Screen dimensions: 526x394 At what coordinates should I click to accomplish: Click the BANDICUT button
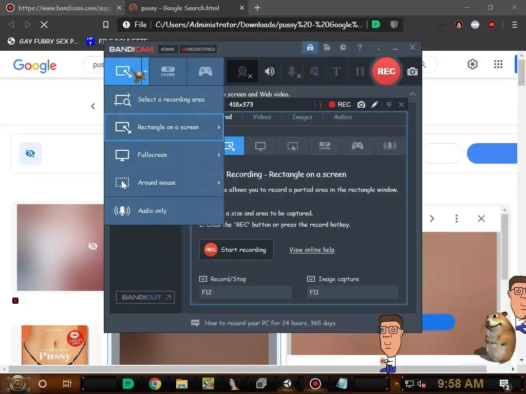(x=145, y=298)
